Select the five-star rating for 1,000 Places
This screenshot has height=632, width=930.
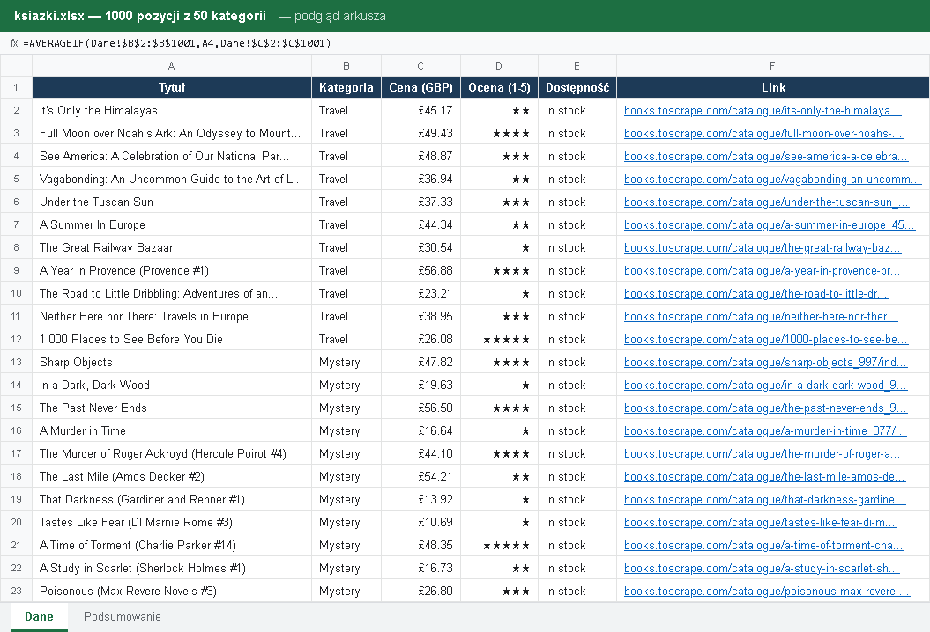coord(500,340)
